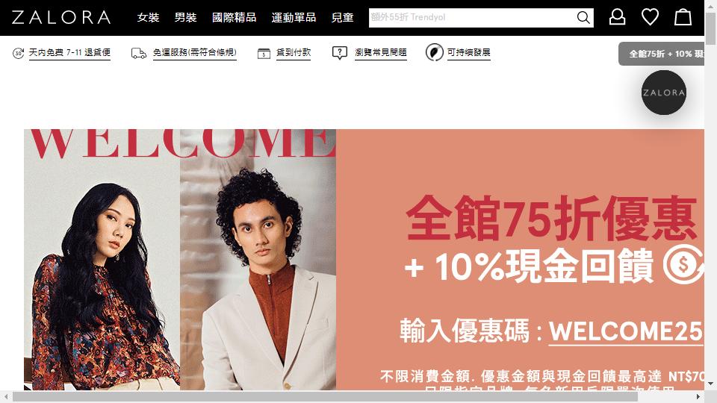
Task: Open the wishlist heart icon
Action: click(650, 17)
